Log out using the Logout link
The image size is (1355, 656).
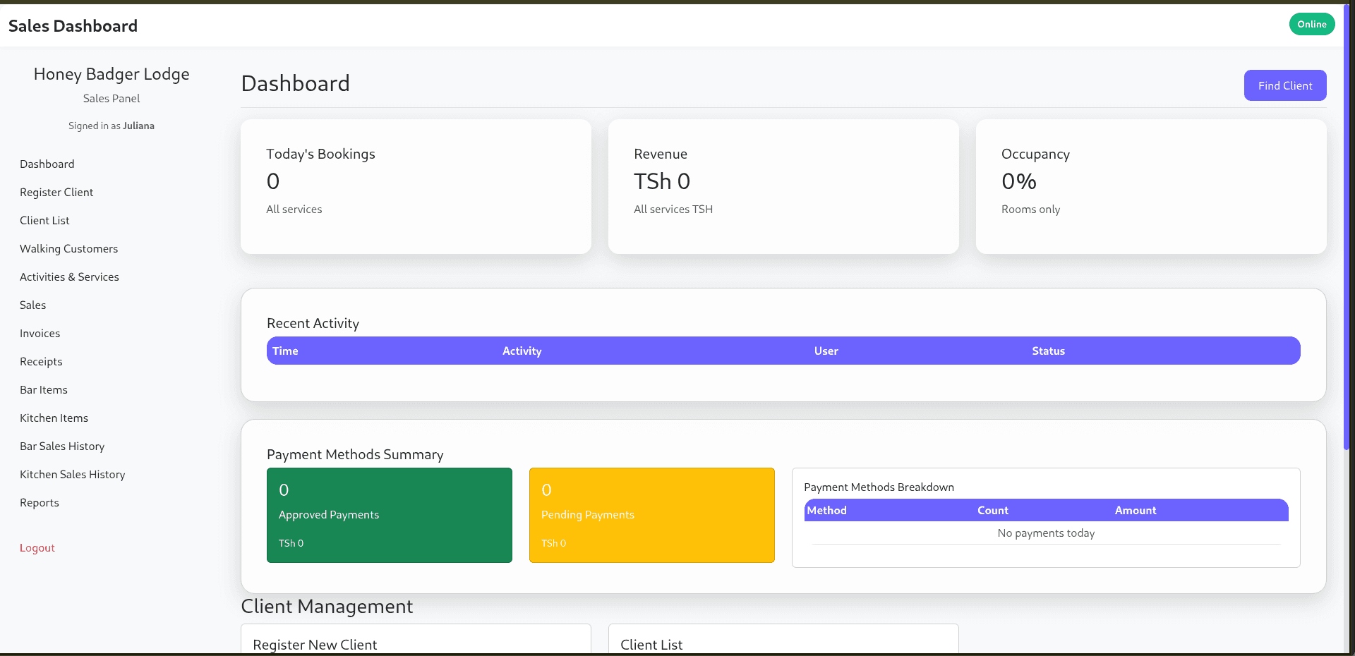click(x=37, y=547)
